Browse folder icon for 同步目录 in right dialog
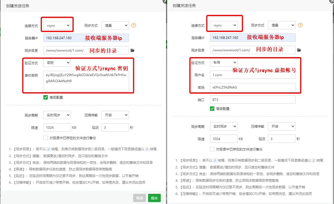334x204 pixels. point(299,50)
